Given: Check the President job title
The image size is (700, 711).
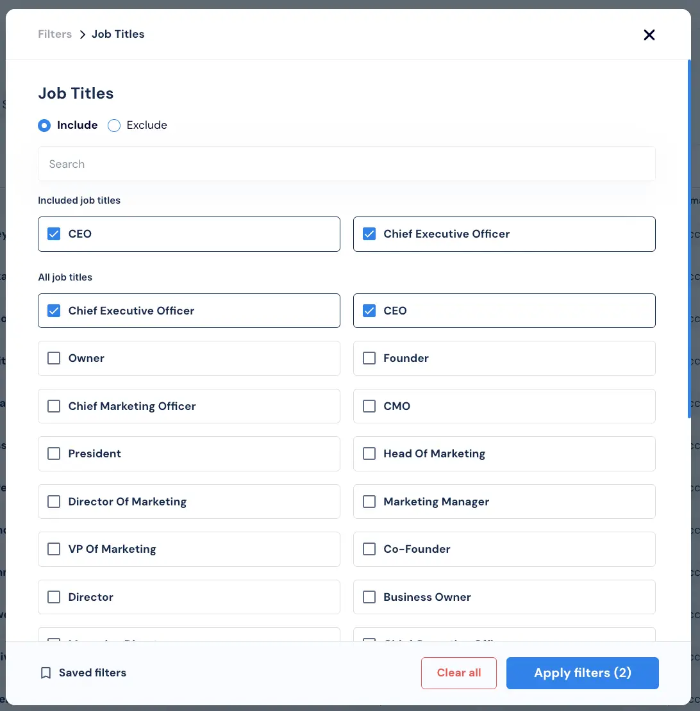Looking at the screenshot, I should [54, 454].
